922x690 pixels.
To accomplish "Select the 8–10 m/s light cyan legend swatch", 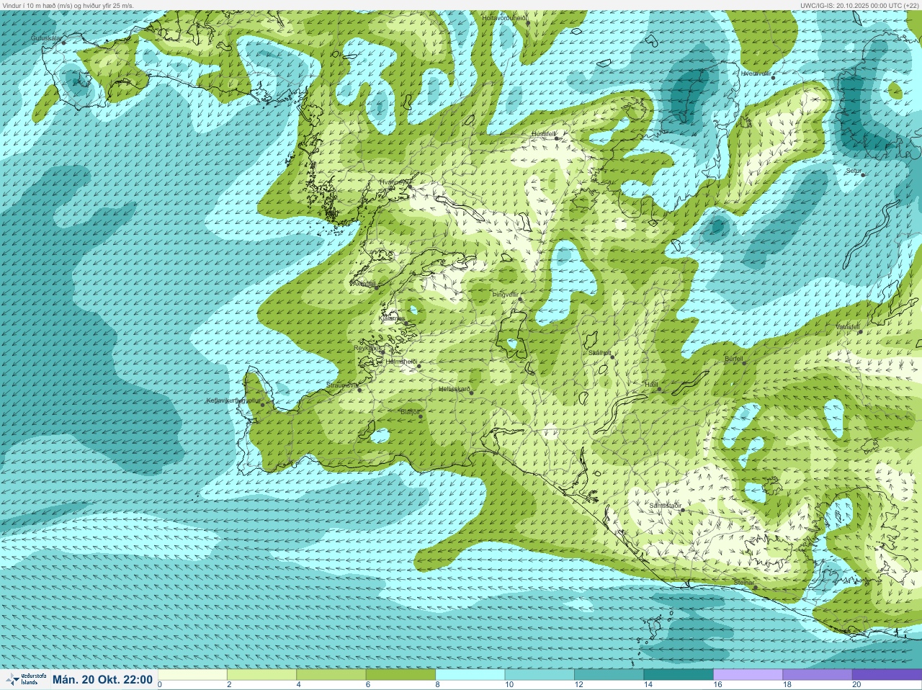I will 470,674.
